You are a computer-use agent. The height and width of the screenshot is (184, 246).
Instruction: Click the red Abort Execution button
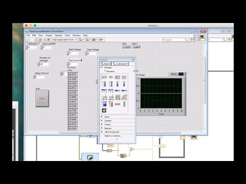tap(45, 40)
